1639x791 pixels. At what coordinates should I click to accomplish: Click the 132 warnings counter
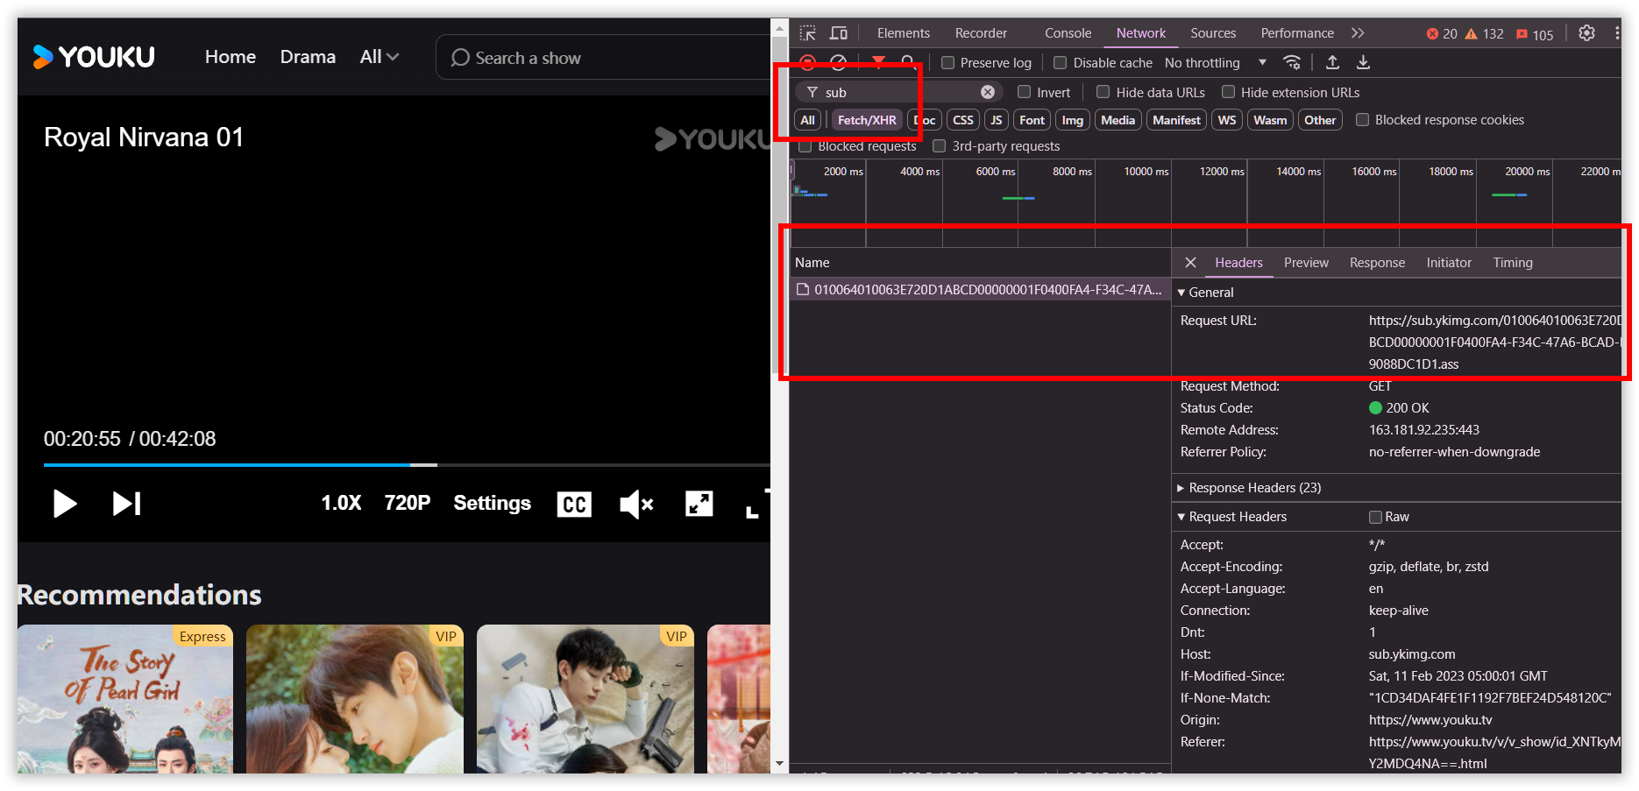[1485, 34]
